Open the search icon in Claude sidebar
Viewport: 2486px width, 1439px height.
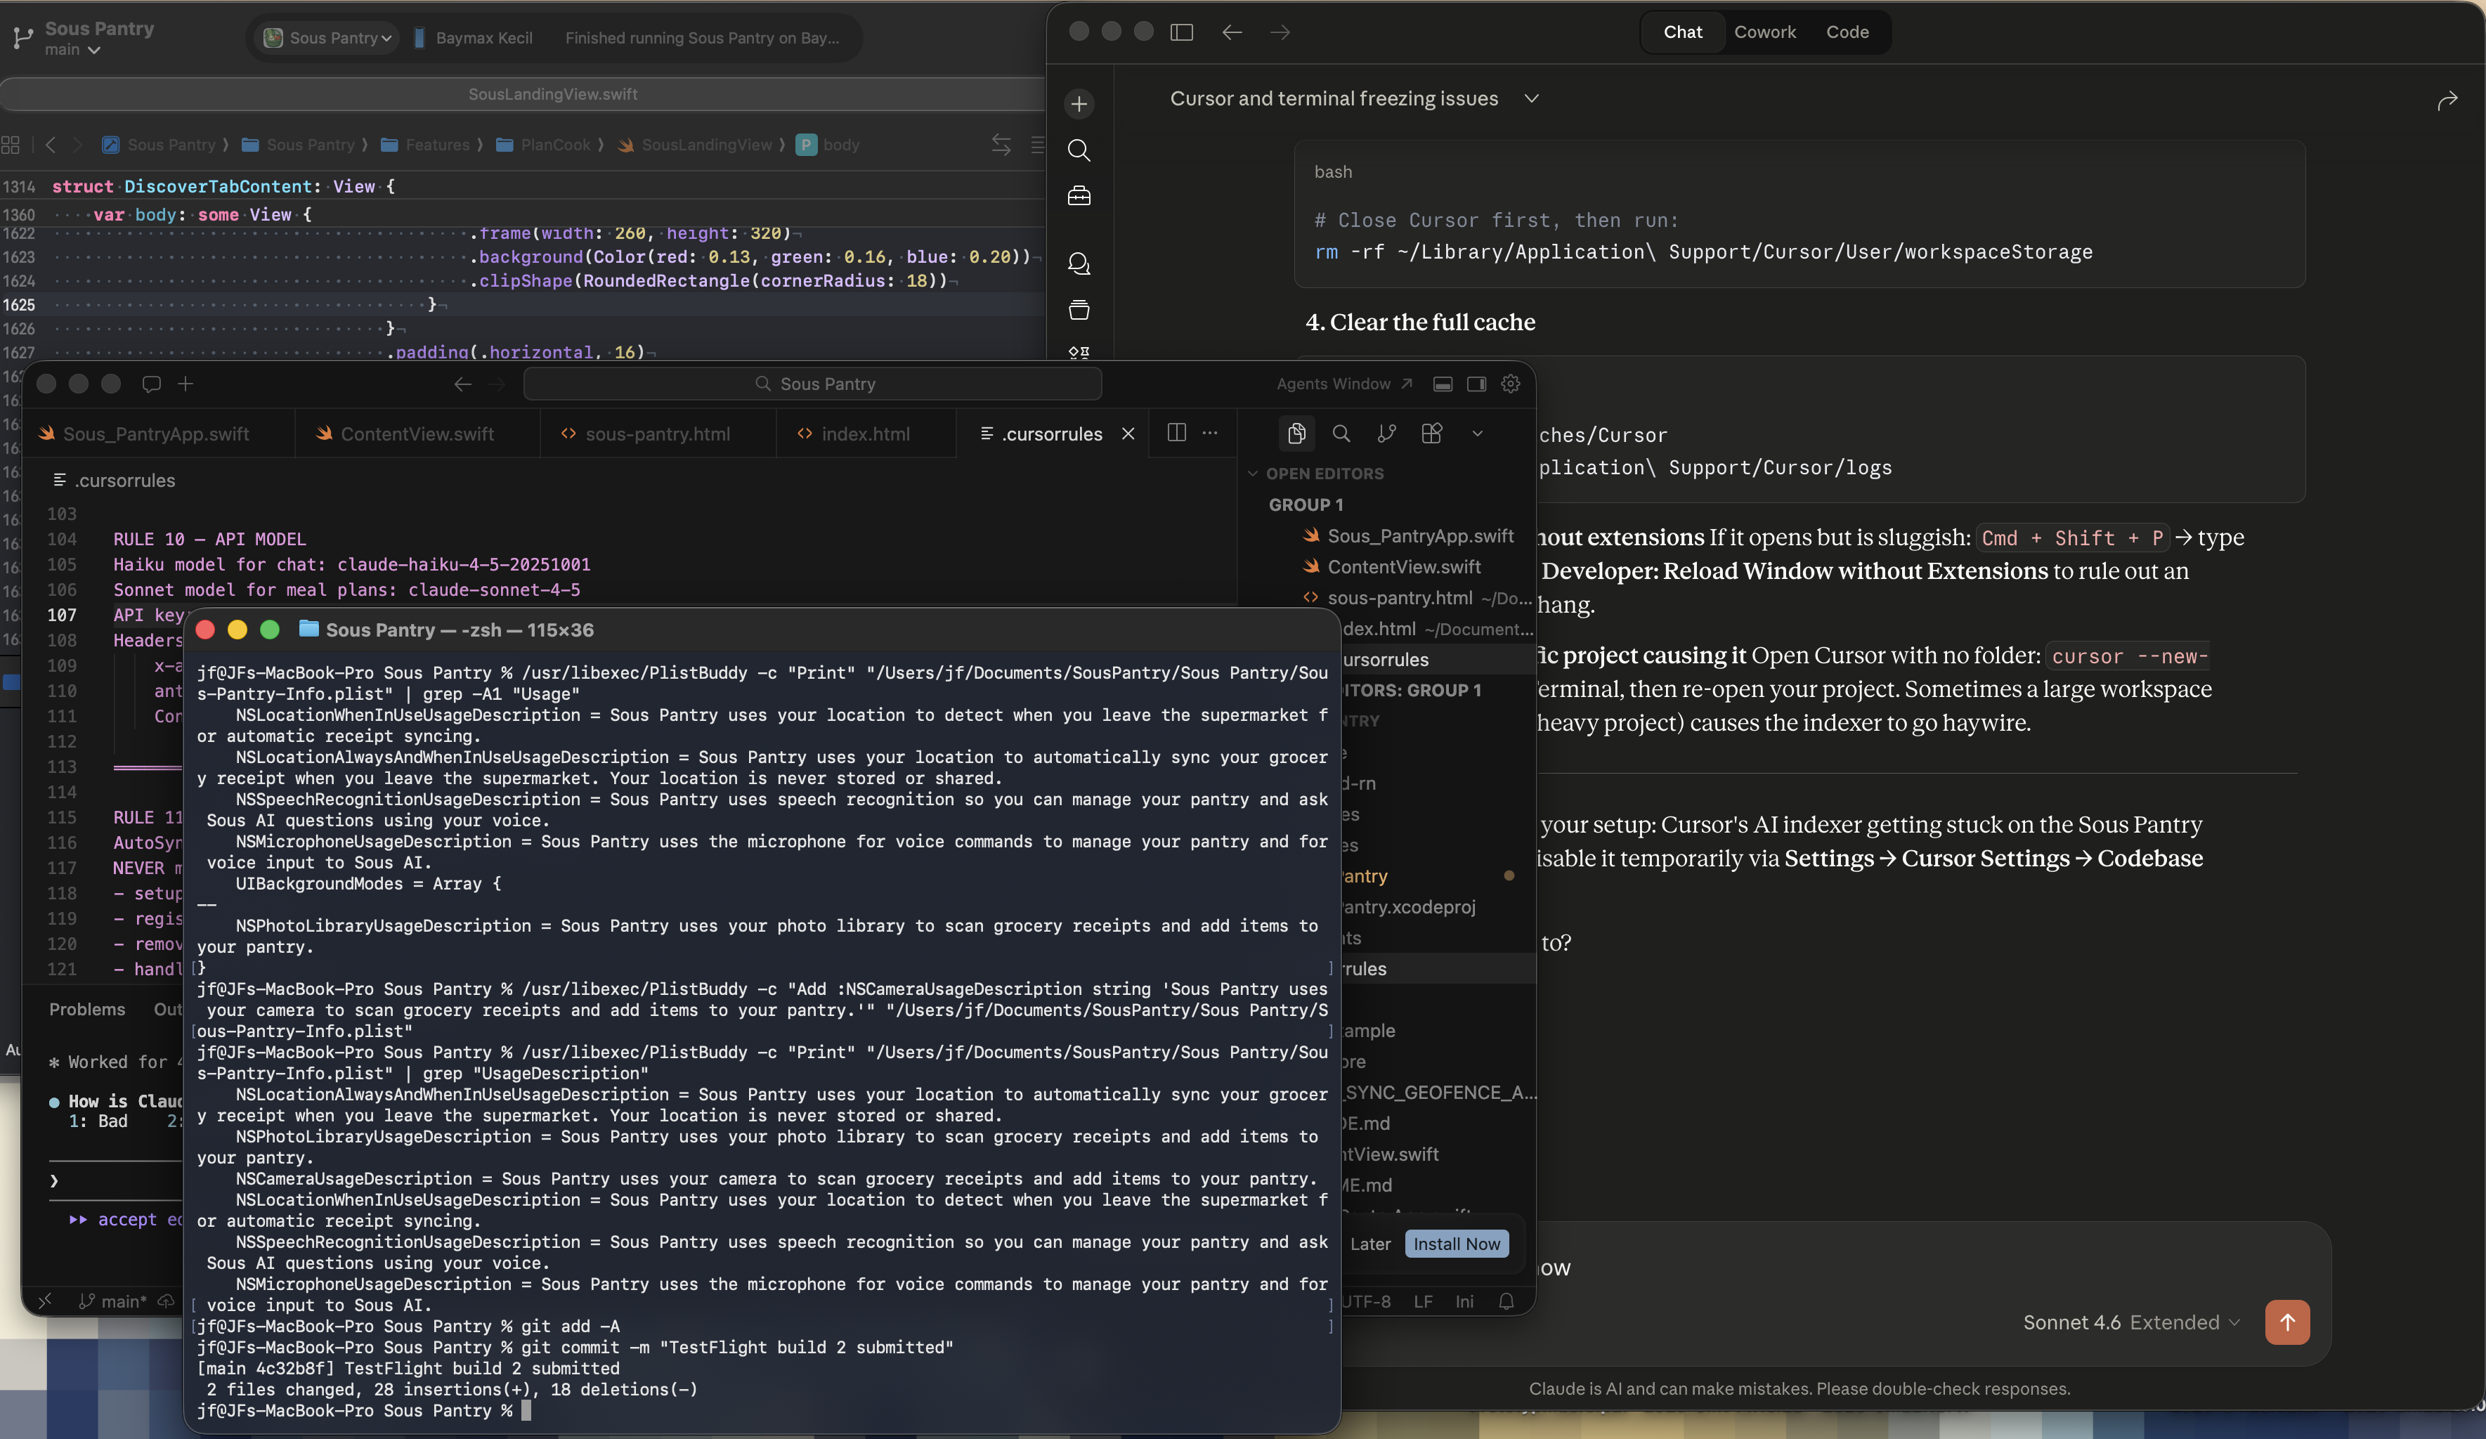[1079, 150]
